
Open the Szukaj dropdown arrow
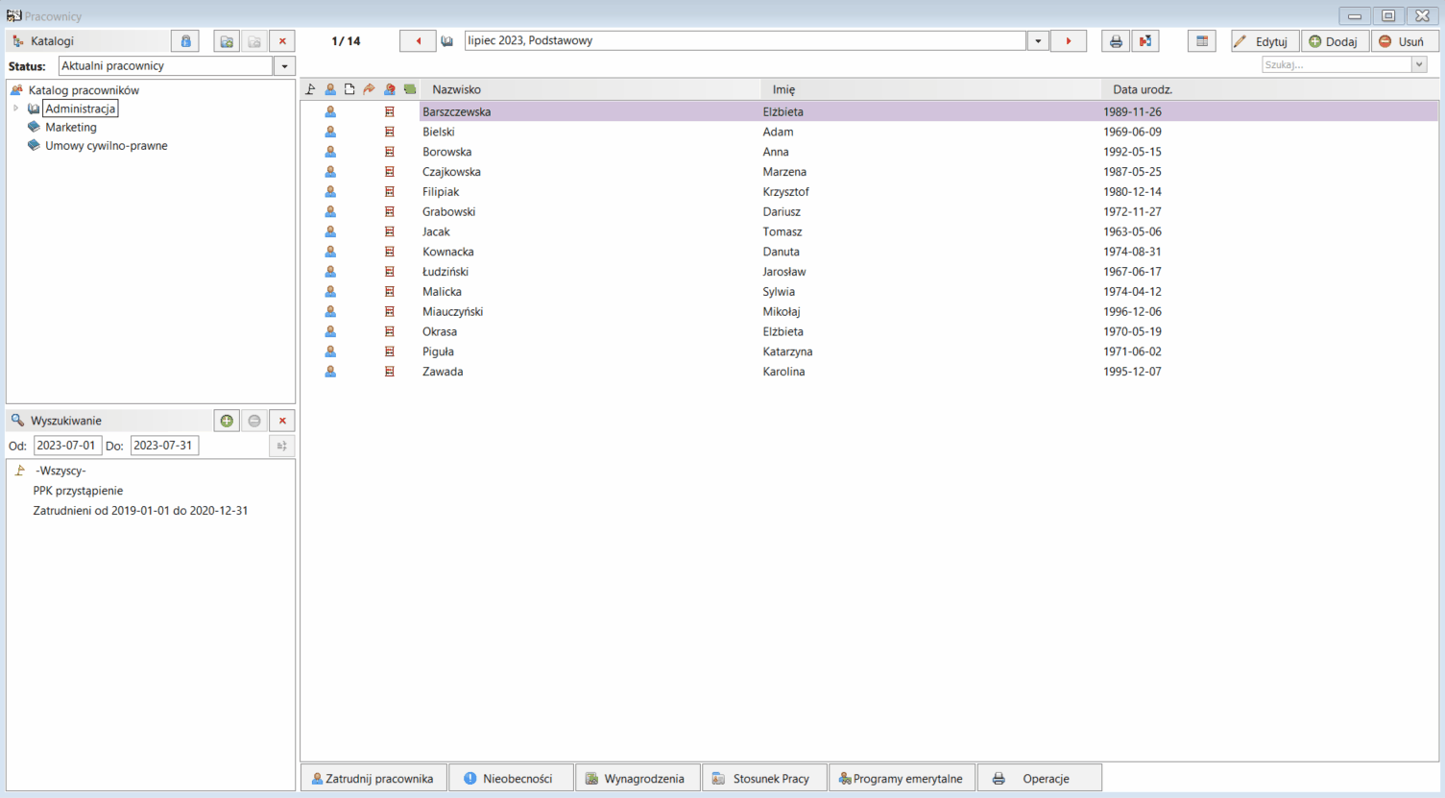tap(1419, 64)
